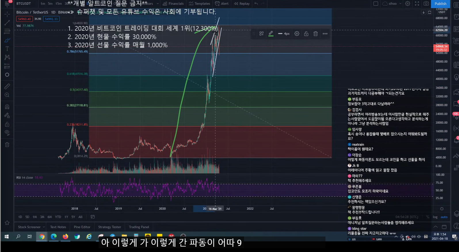This screenshot has height=252, width=459.
Task: Change line color with pencil swatch
Action: click(x=271, y=34)
